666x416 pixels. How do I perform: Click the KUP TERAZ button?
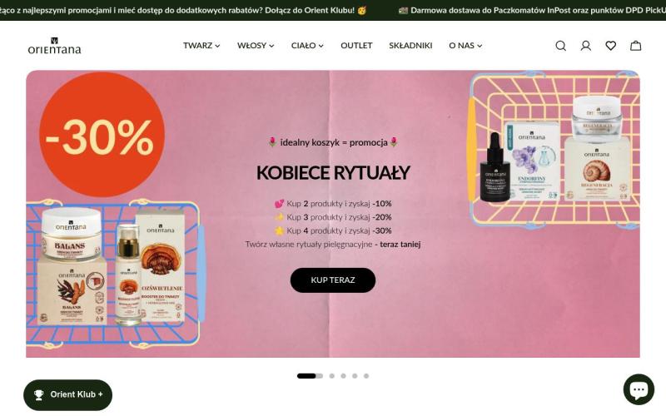click(x=332, y=280)
